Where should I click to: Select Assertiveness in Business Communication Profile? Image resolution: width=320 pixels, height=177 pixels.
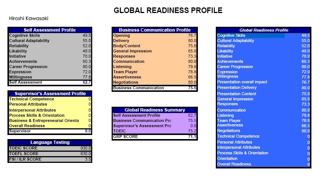click(x=127, y=77)
